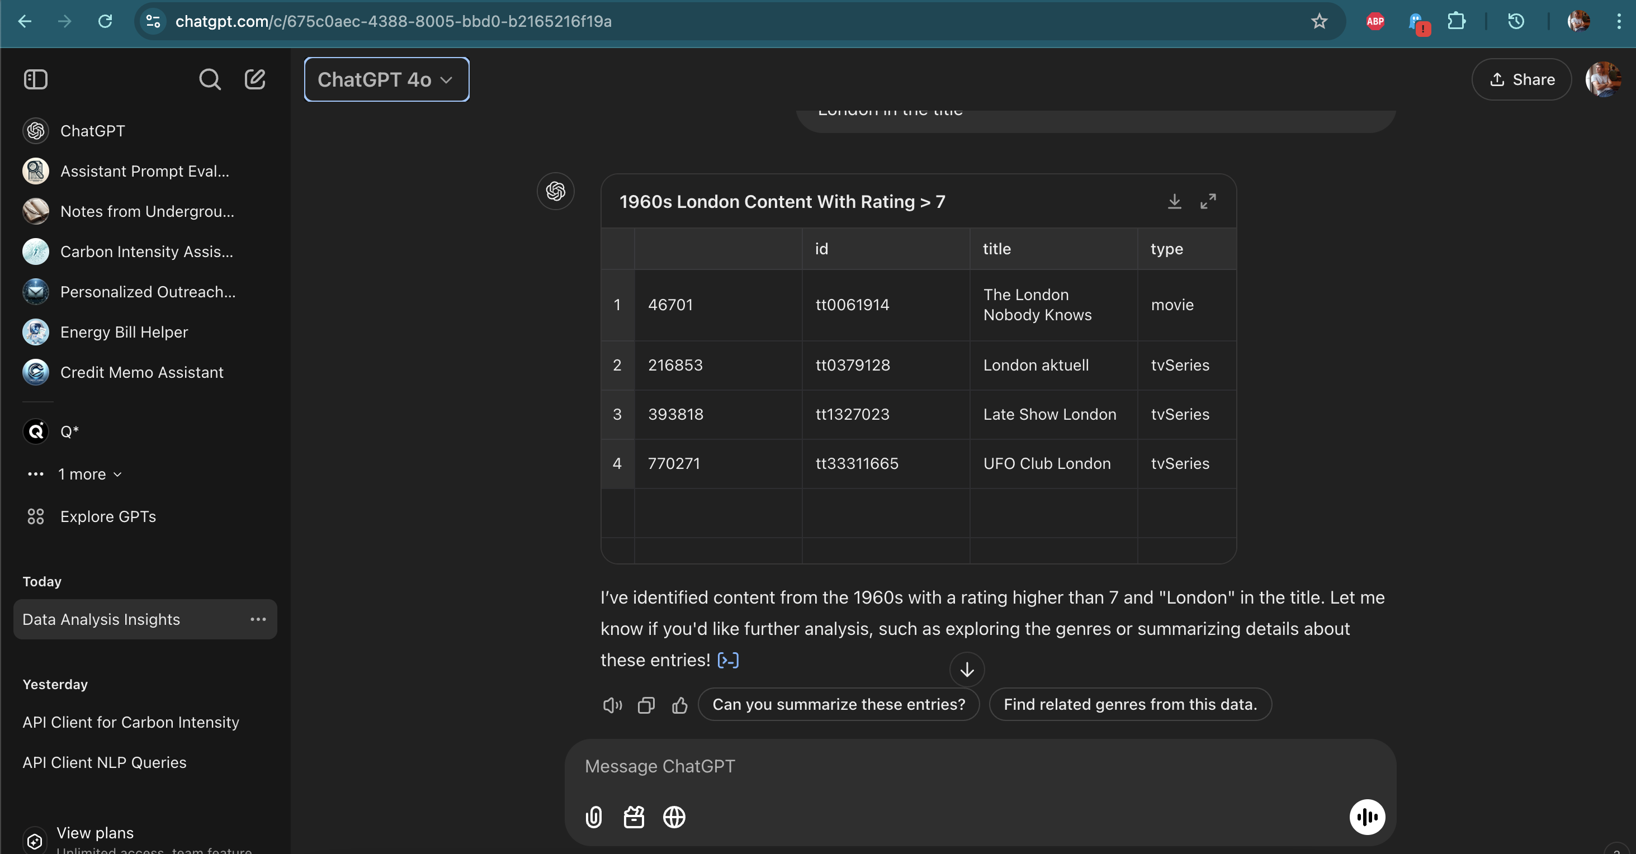
Task: Start voice mode in message box
Action: pyautogui.click(x=1367, y=817)
